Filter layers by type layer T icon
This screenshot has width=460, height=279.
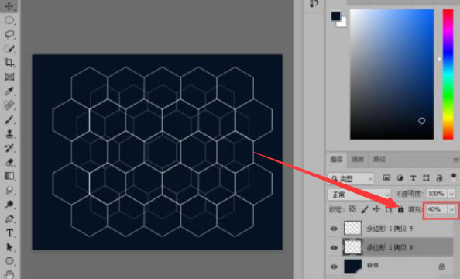point(413,178)
